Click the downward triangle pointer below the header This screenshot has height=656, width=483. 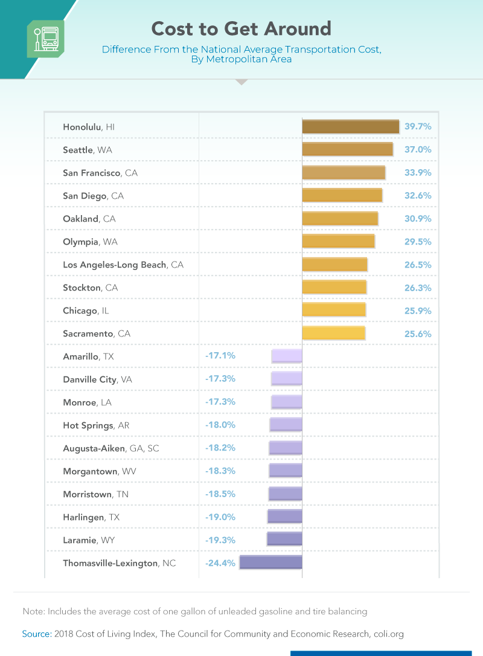pyautogui.click(x=241, y=82)
